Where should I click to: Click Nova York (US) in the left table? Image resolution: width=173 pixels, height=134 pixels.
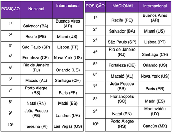click(x=68, y=57)
